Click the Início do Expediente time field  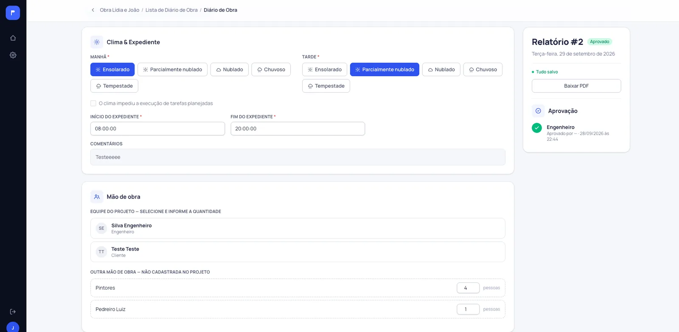[157, 129]
